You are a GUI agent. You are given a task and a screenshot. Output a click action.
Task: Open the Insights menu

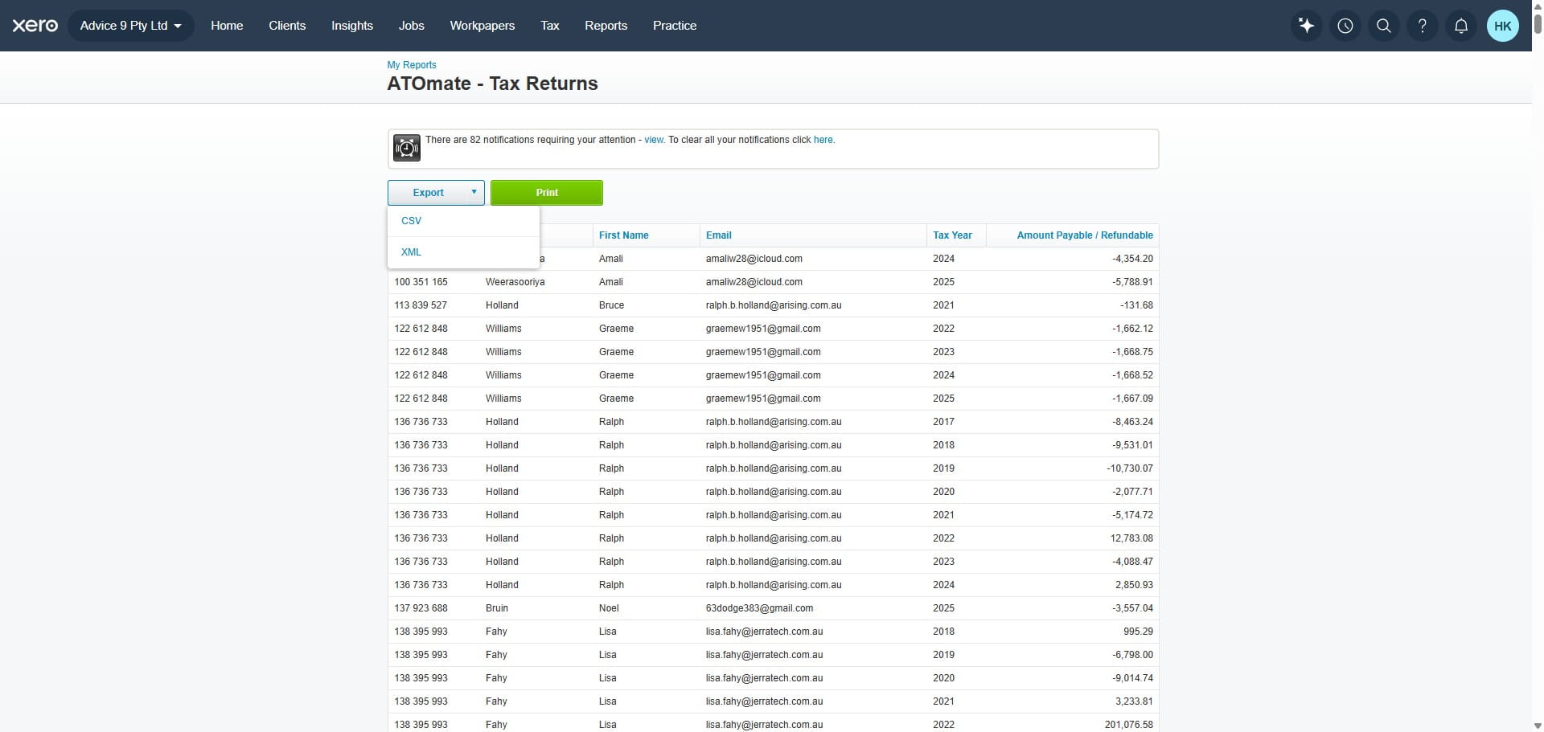click(x=352, y=26)
